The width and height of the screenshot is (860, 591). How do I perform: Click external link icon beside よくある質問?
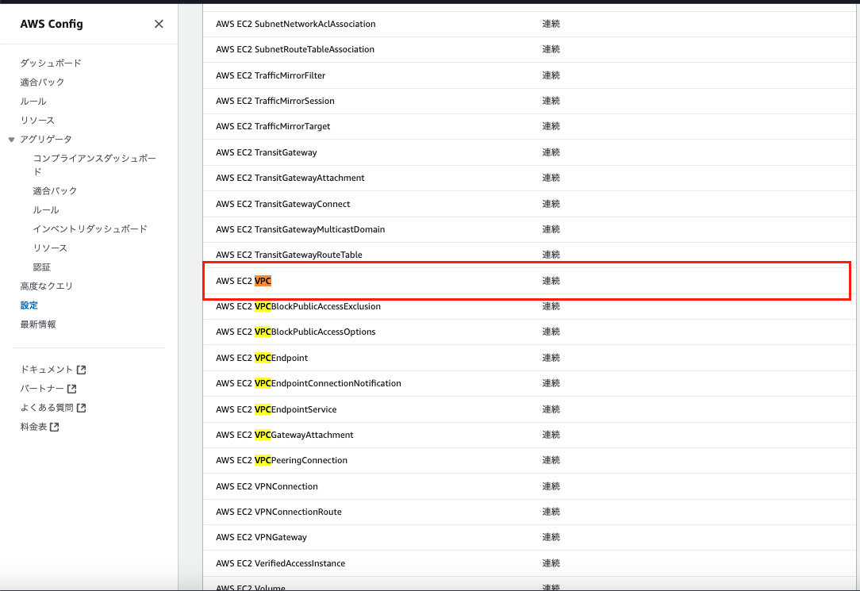[81, 408]
